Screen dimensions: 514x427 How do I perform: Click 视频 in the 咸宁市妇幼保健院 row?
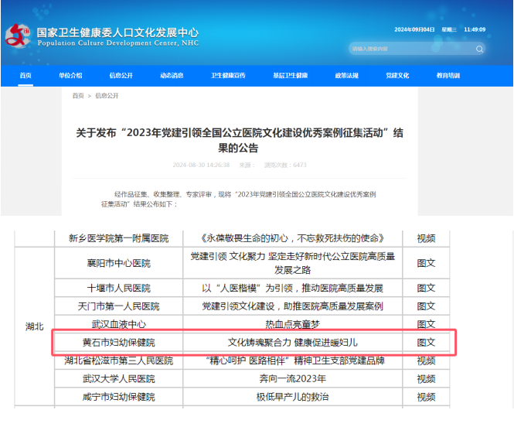pyautogui.click(x=426, y=397)
